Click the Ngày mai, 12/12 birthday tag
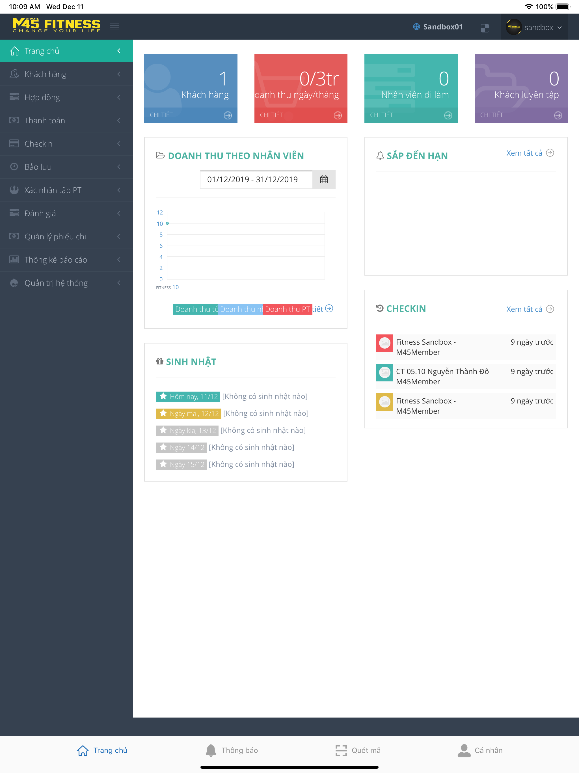This screenshot has width=579, height=773. tap(189, 413)
